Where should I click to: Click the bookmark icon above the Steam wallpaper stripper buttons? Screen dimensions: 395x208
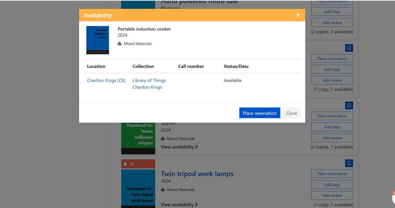pos(349,106)
